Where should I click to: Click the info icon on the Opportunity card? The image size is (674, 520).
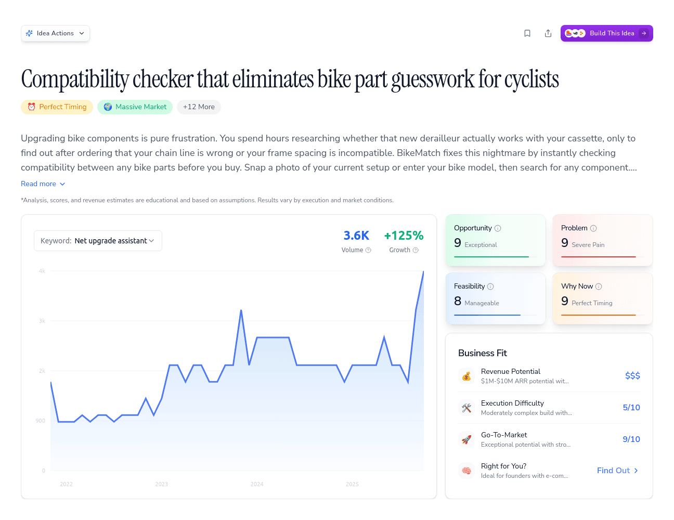pyautogui.click(x=498, y=228)
